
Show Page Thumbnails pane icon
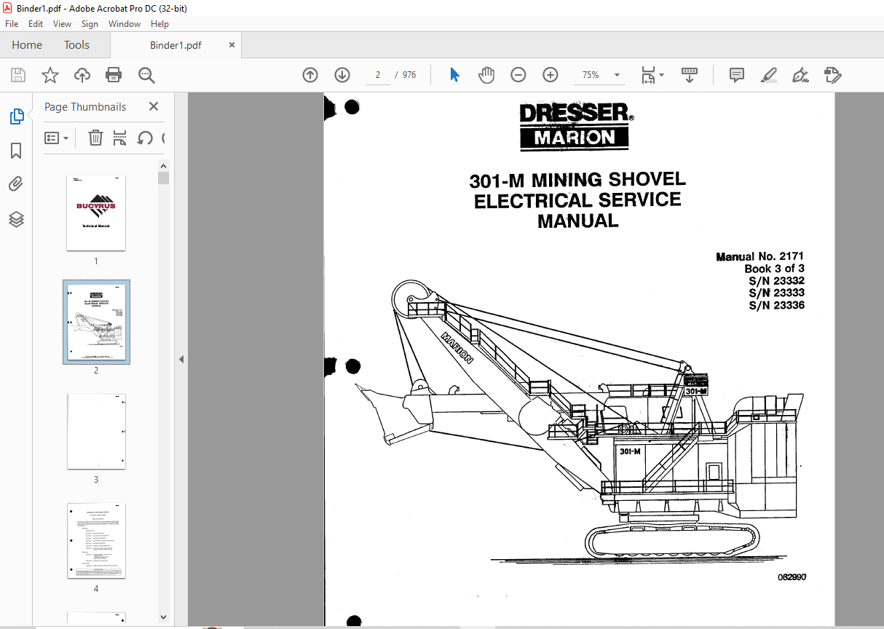[16, 116]
